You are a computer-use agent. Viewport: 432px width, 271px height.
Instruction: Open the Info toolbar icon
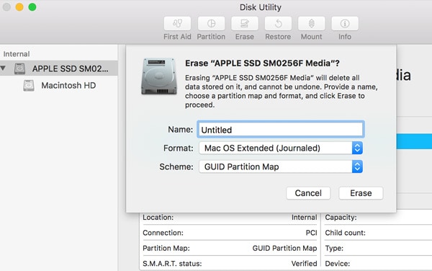(x=345, y=24)
